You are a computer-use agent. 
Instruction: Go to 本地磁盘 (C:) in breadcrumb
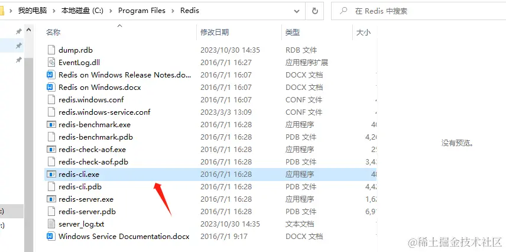82,11
